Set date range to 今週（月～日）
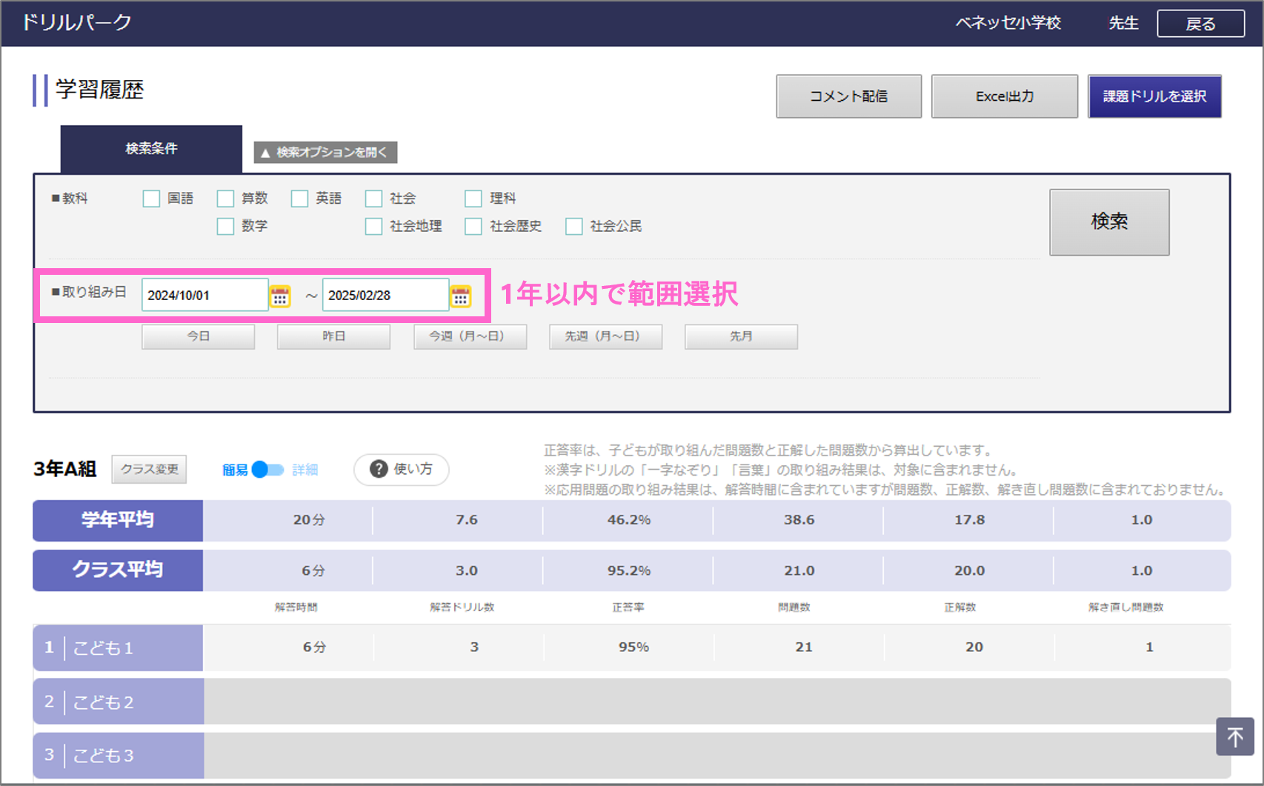 (470, 336)
